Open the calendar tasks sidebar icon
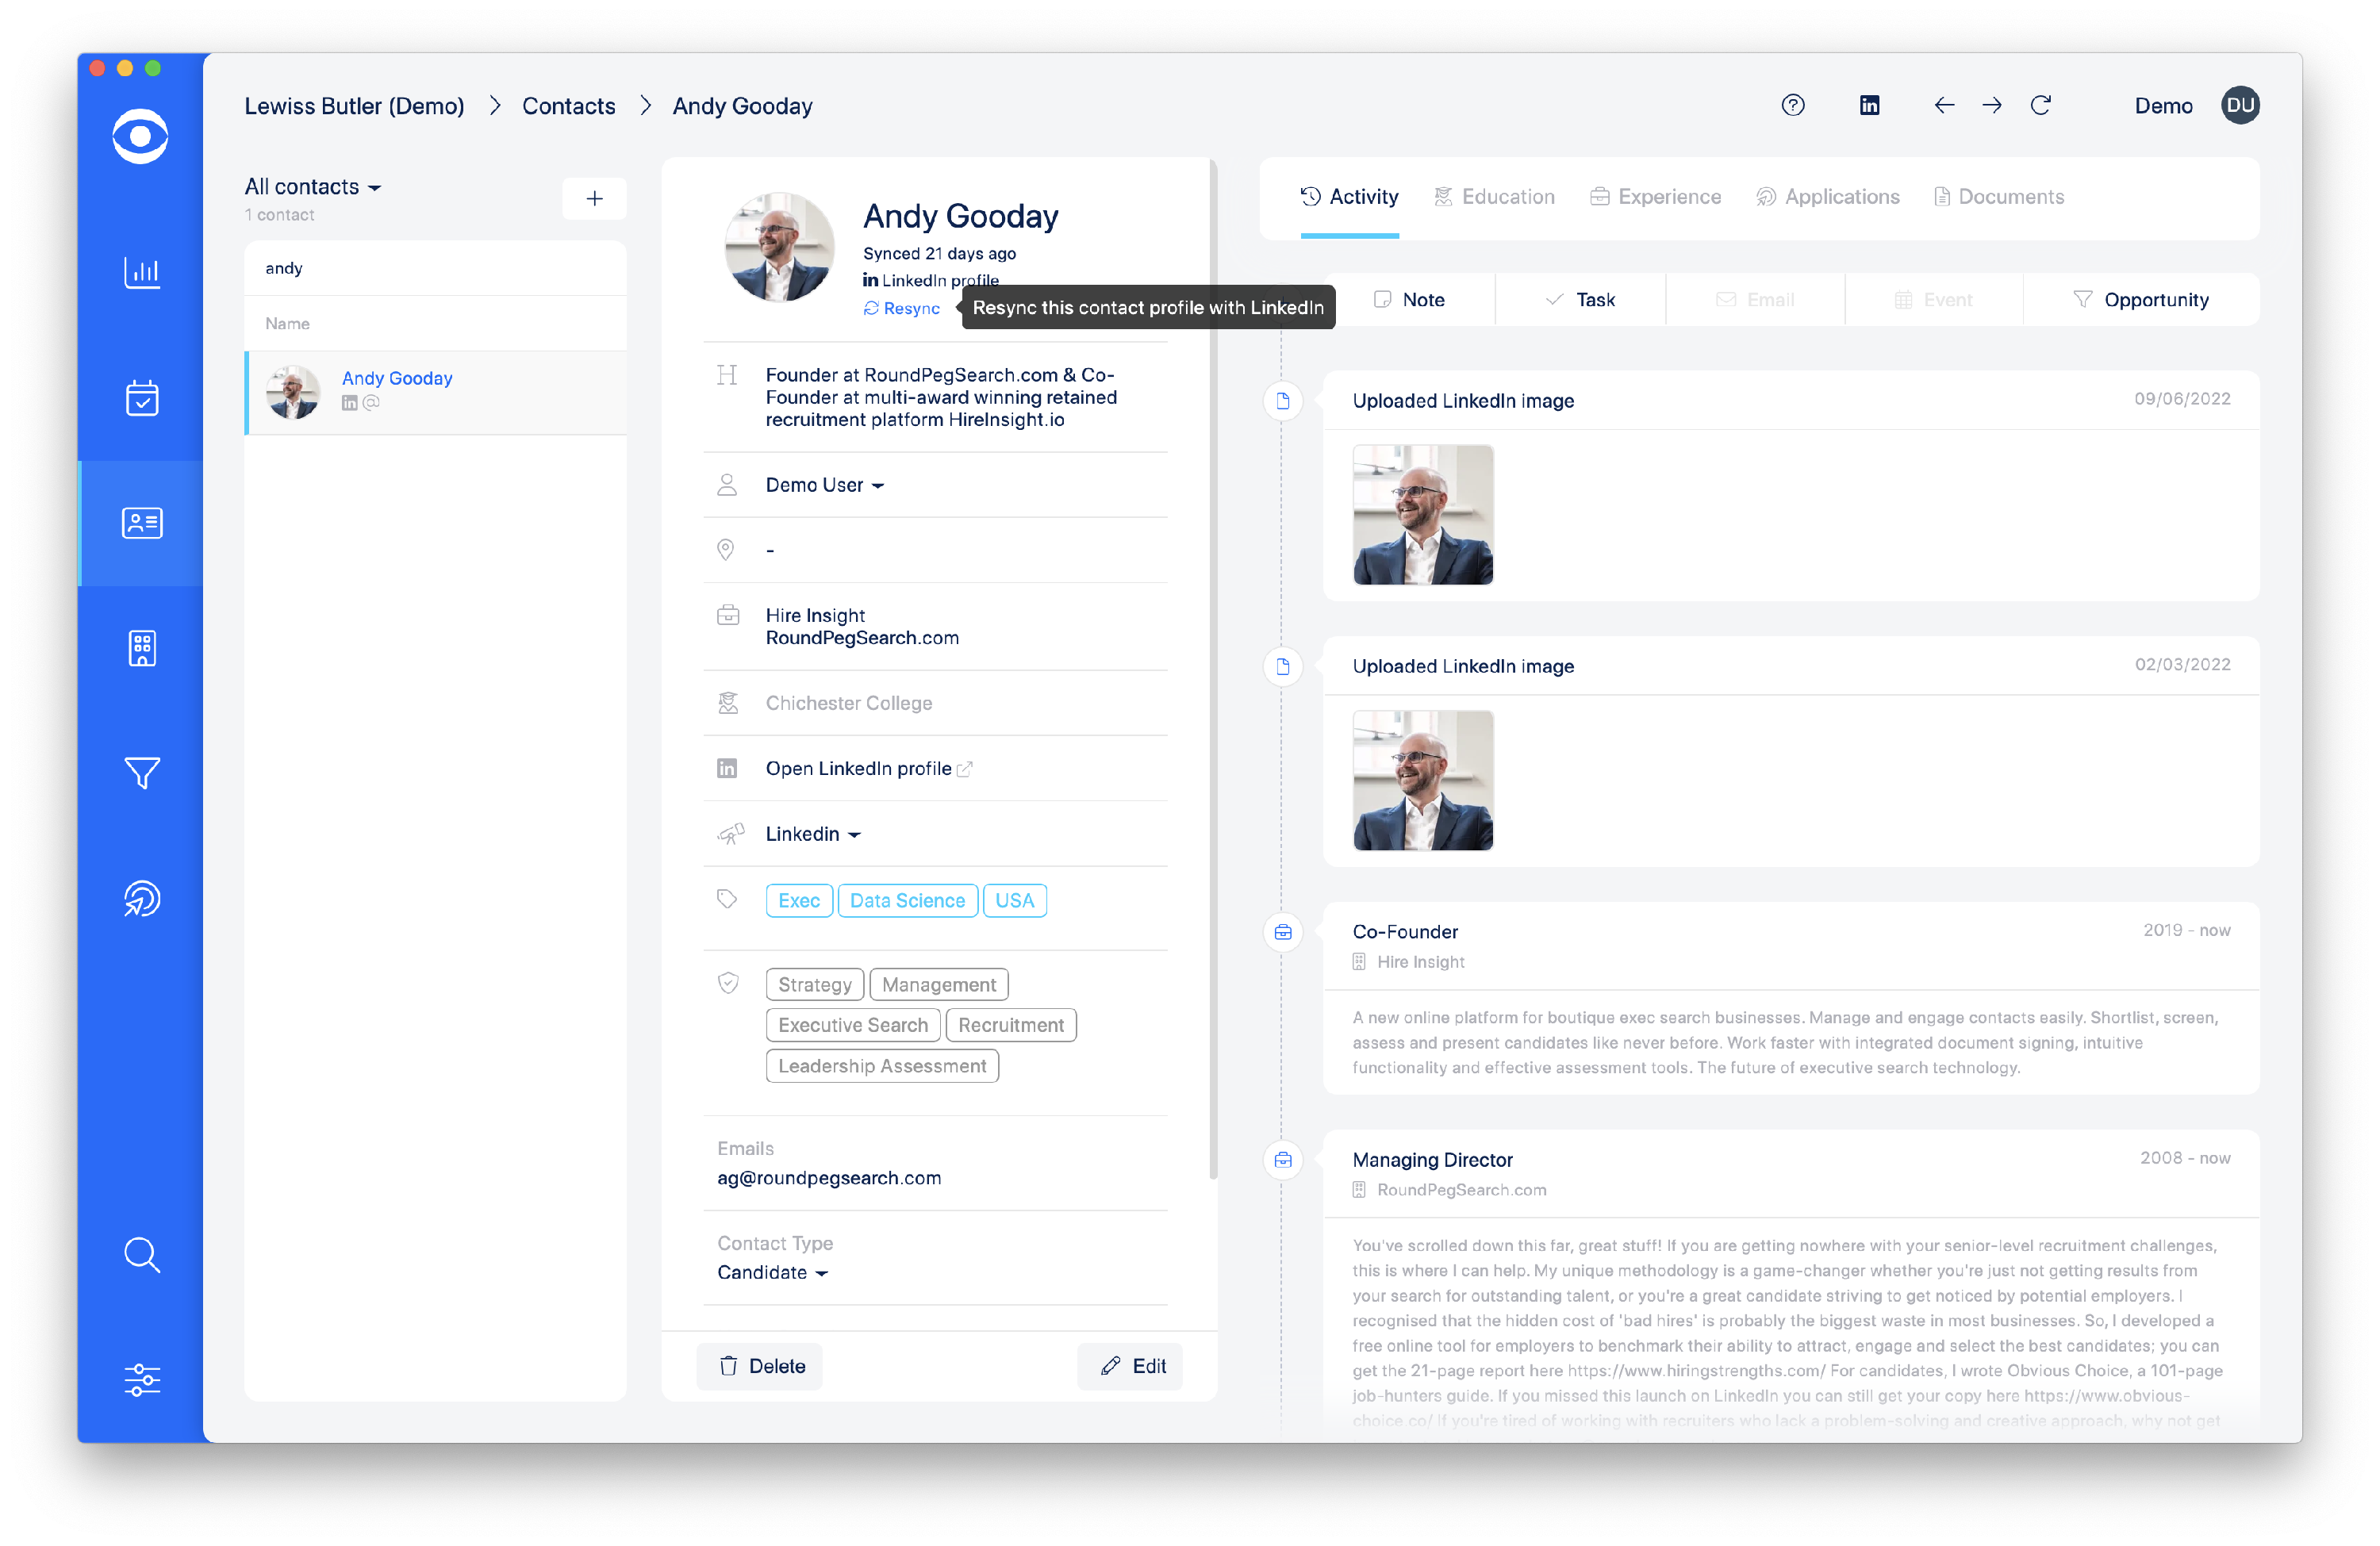 [x=141, y=398]
